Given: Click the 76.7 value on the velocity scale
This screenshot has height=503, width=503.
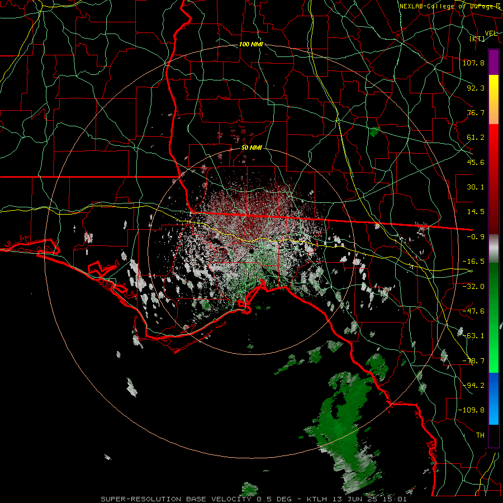Looking at the screenshot, I should [x=476, y=112].
